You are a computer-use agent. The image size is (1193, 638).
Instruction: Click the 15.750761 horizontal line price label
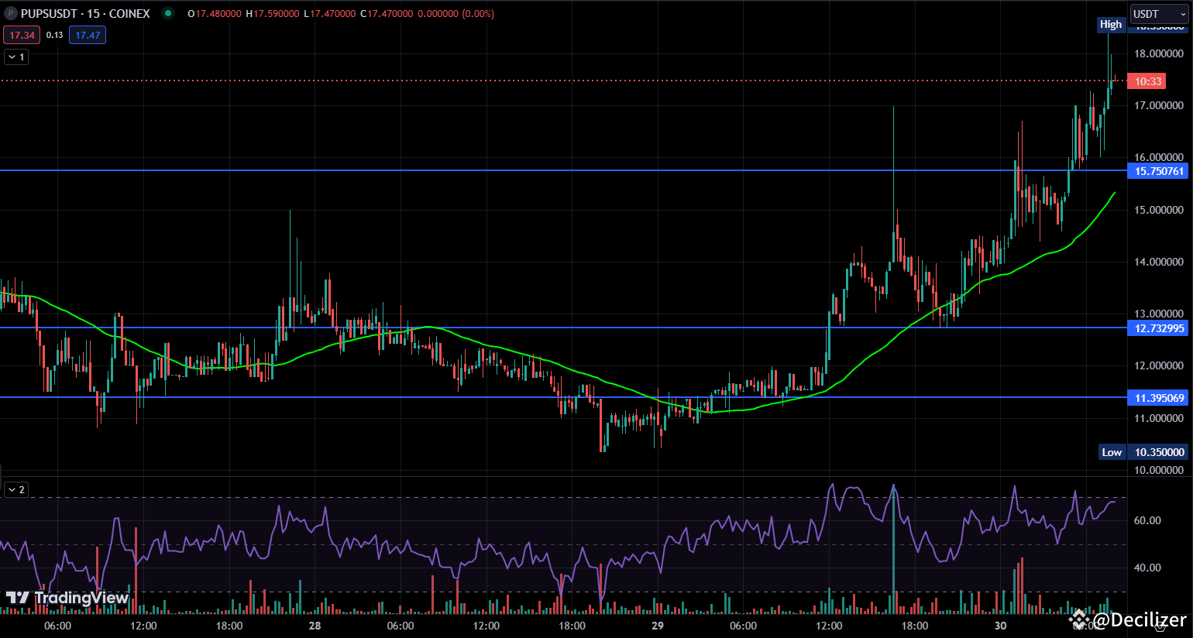[x=1157, y=171]
